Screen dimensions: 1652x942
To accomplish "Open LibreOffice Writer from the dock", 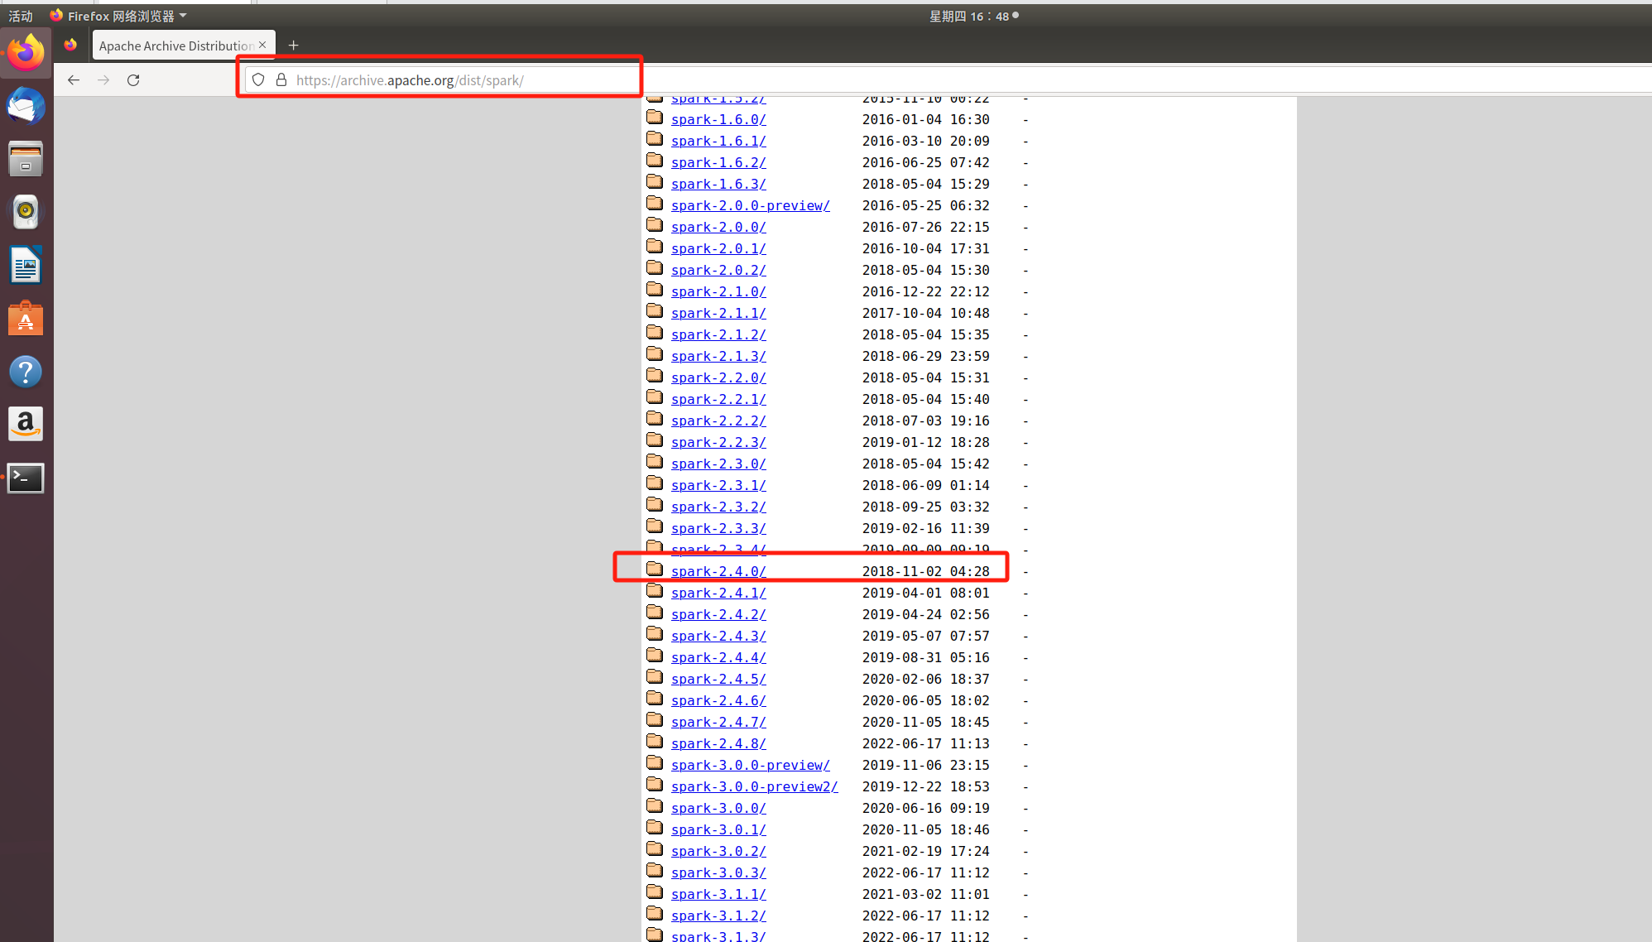I will tap(26, 266).
